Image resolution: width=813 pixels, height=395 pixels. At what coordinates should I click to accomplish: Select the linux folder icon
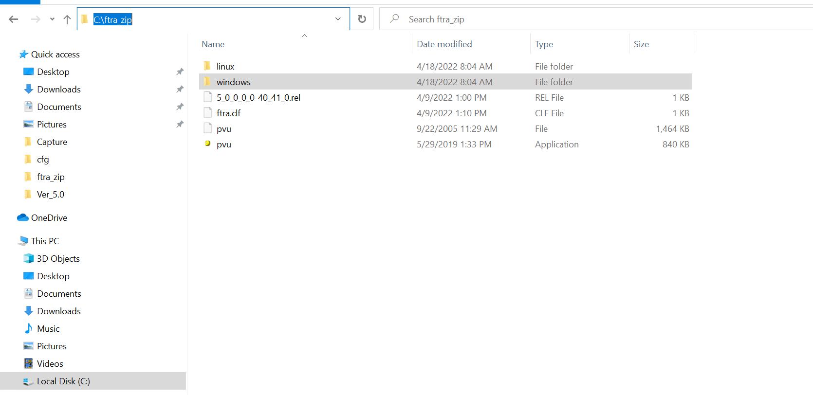[207, 66]
